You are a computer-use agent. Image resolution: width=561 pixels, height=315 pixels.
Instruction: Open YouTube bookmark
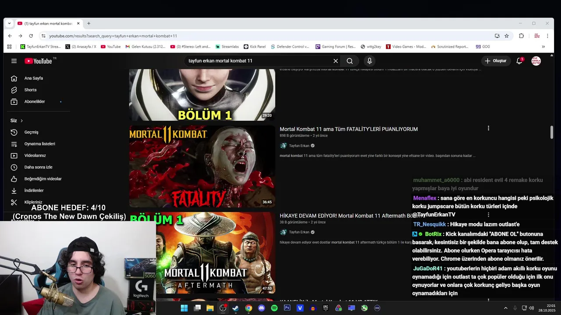click(x=110, y=46)
